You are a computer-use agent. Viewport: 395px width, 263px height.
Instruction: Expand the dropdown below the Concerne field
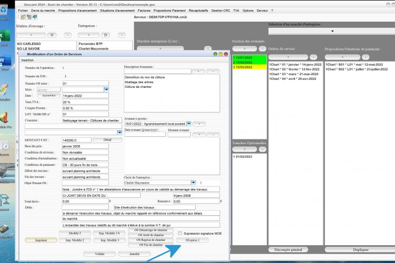pyautogui.click(x=120, y=133)
